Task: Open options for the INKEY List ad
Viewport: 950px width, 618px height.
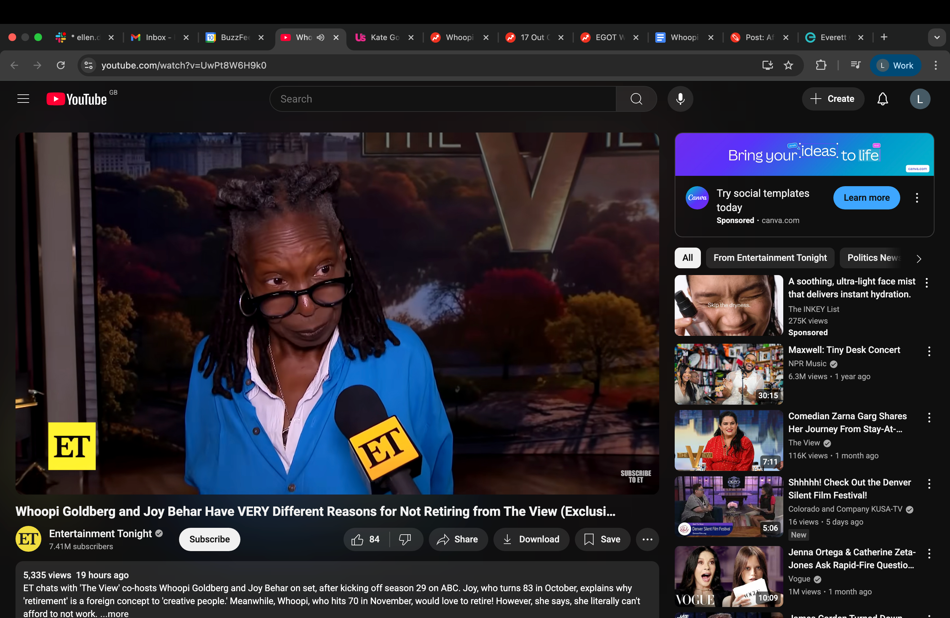Action: pos(926,282)
